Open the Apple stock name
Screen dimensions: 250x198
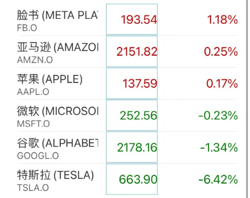coord(49,79)
